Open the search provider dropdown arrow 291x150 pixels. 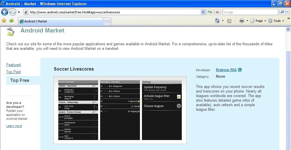[287, 12]
